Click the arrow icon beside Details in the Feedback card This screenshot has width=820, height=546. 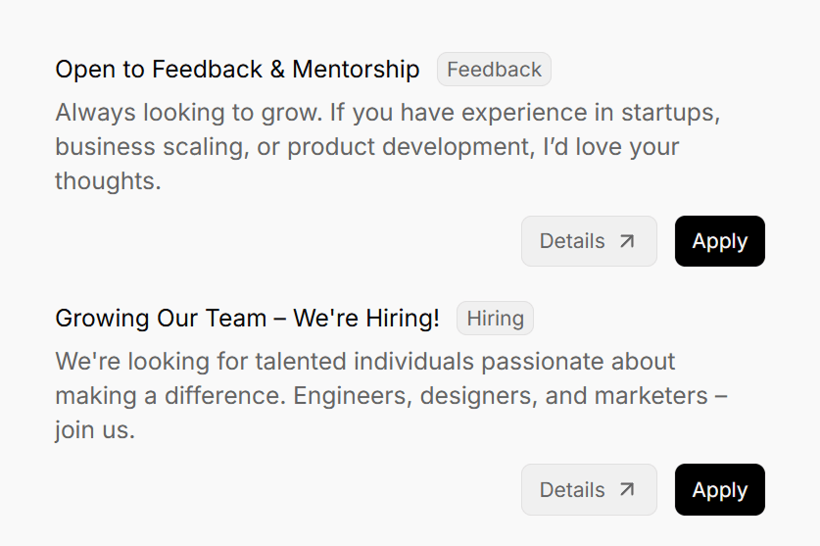click(627, 241)
